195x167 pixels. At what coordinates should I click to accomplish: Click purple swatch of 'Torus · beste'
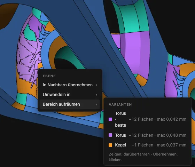[110, 119]
